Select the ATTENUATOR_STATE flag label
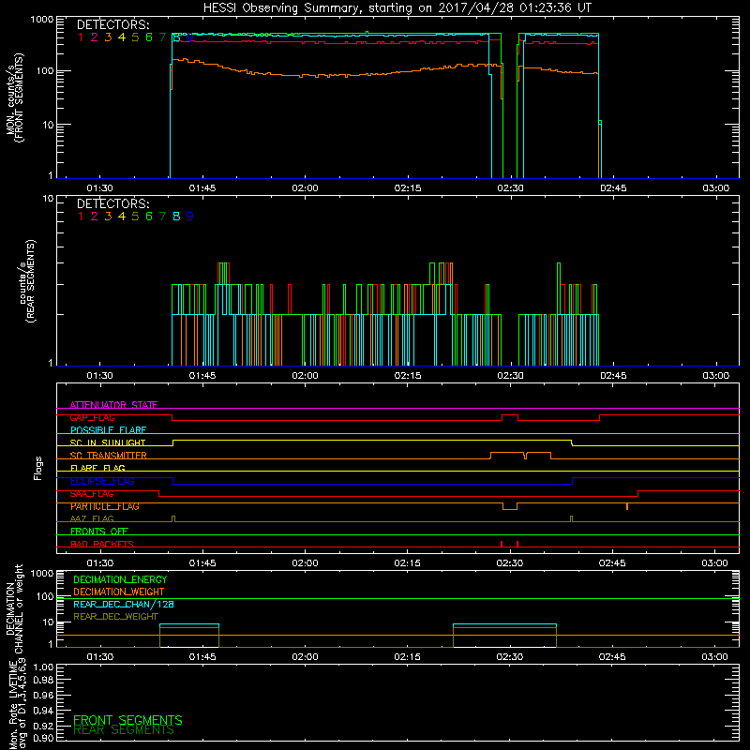Viewport: 750px width, 750px height. tap(113, 405)
